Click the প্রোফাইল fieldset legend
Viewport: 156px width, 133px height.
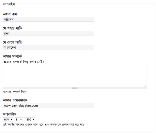tap(9, 4)
